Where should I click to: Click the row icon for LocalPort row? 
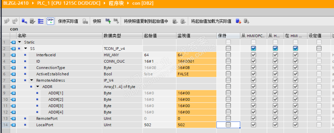[13, 125]
